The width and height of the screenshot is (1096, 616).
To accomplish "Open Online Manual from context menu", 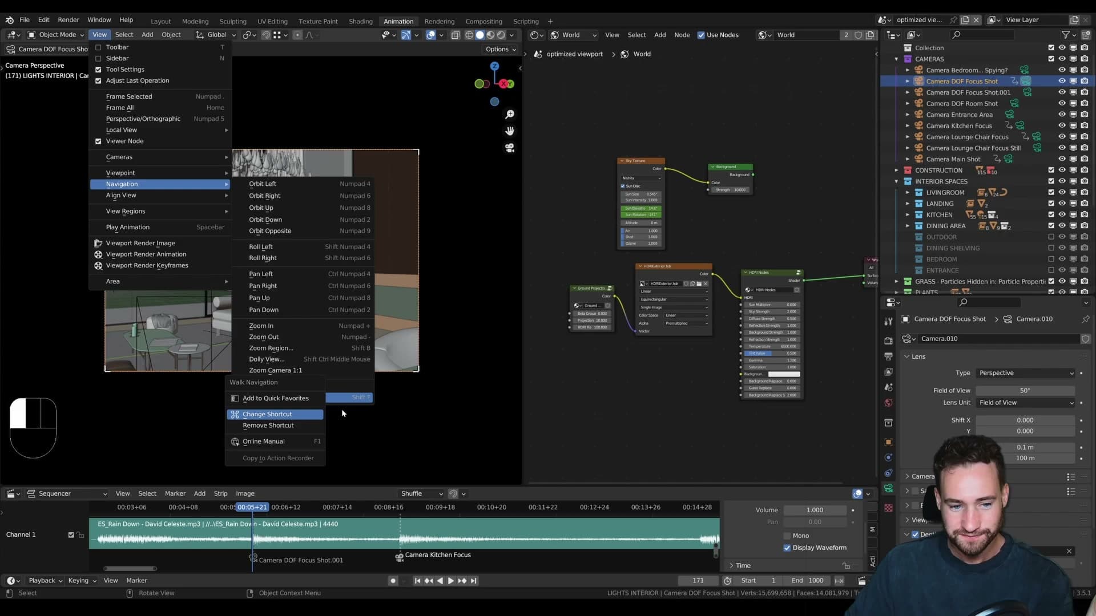I will click(275, 441).
